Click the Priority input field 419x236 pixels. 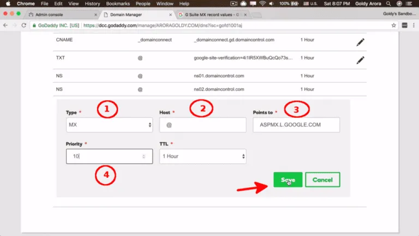(109, 156)
